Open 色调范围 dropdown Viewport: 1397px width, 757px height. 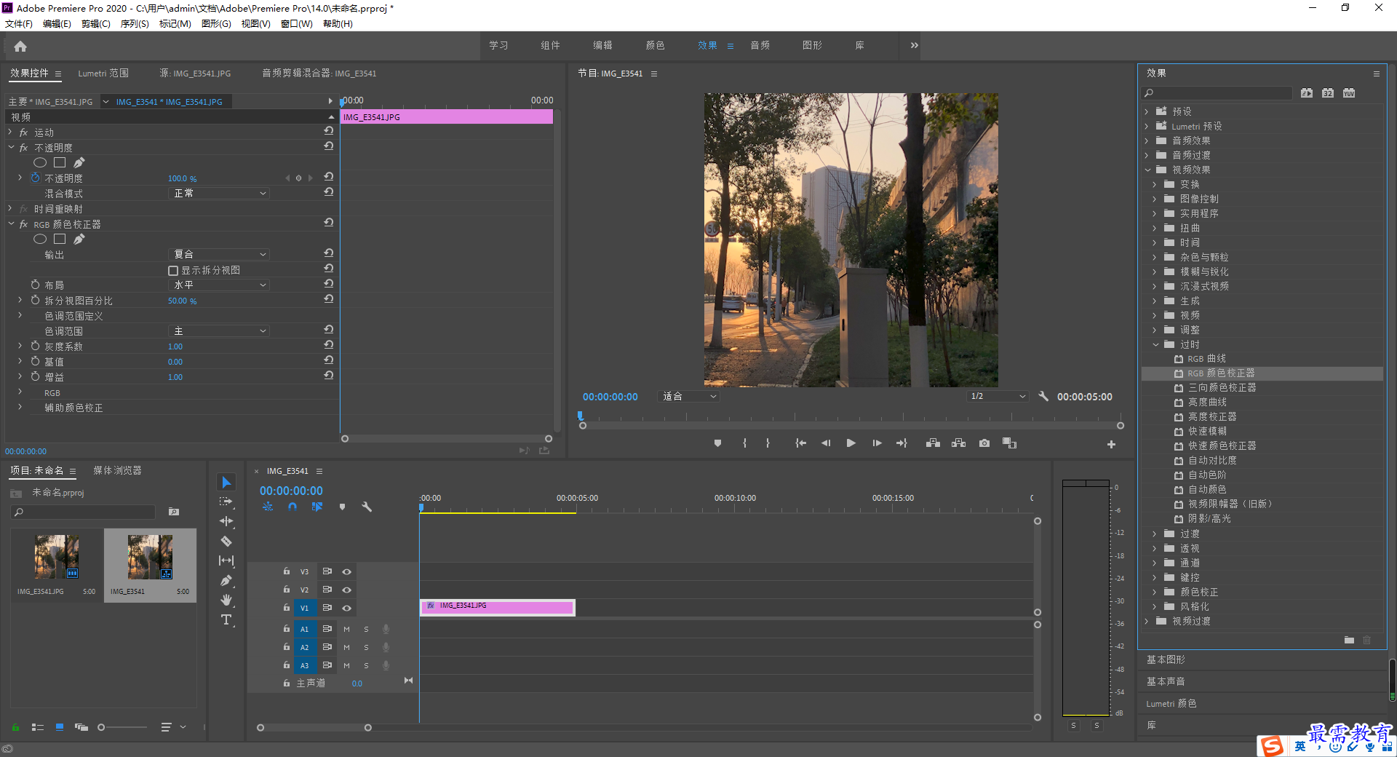pyautogui.click(x=219, y=331)
